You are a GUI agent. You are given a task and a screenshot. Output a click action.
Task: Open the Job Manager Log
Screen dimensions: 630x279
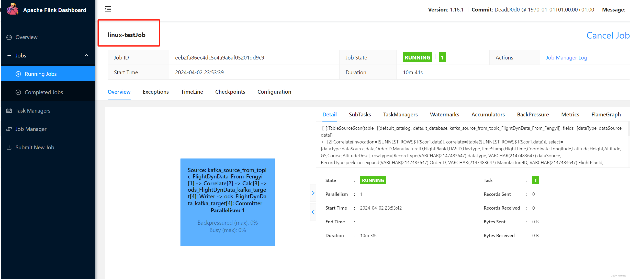[x=566, y=57]
